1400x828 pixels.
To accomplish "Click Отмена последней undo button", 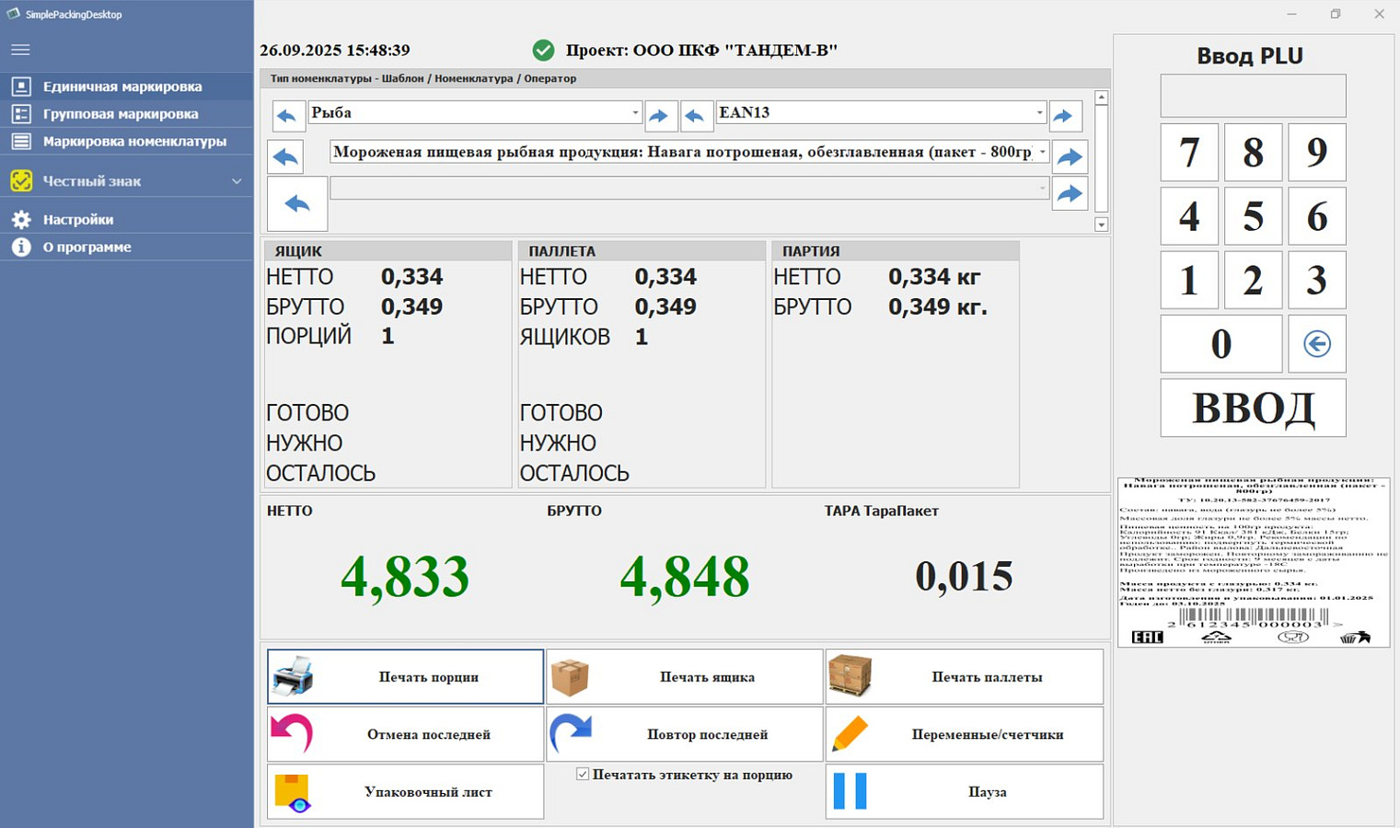I will coord(406,734).
